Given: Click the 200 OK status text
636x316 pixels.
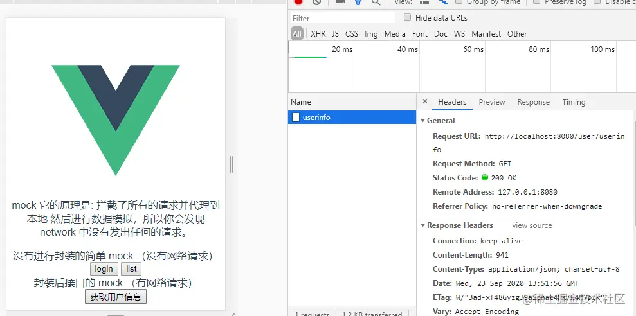Looking at the screenshot, I should [x=504, y=178].
